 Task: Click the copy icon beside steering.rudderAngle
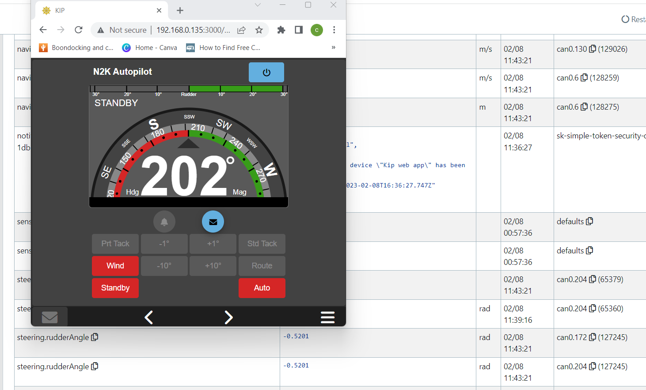tap(95, 337)
